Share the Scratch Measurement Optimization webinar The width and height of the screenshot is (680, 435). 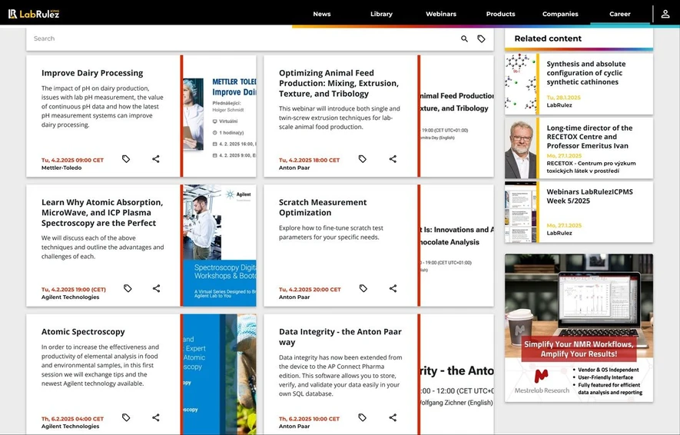tap(393, 288)
